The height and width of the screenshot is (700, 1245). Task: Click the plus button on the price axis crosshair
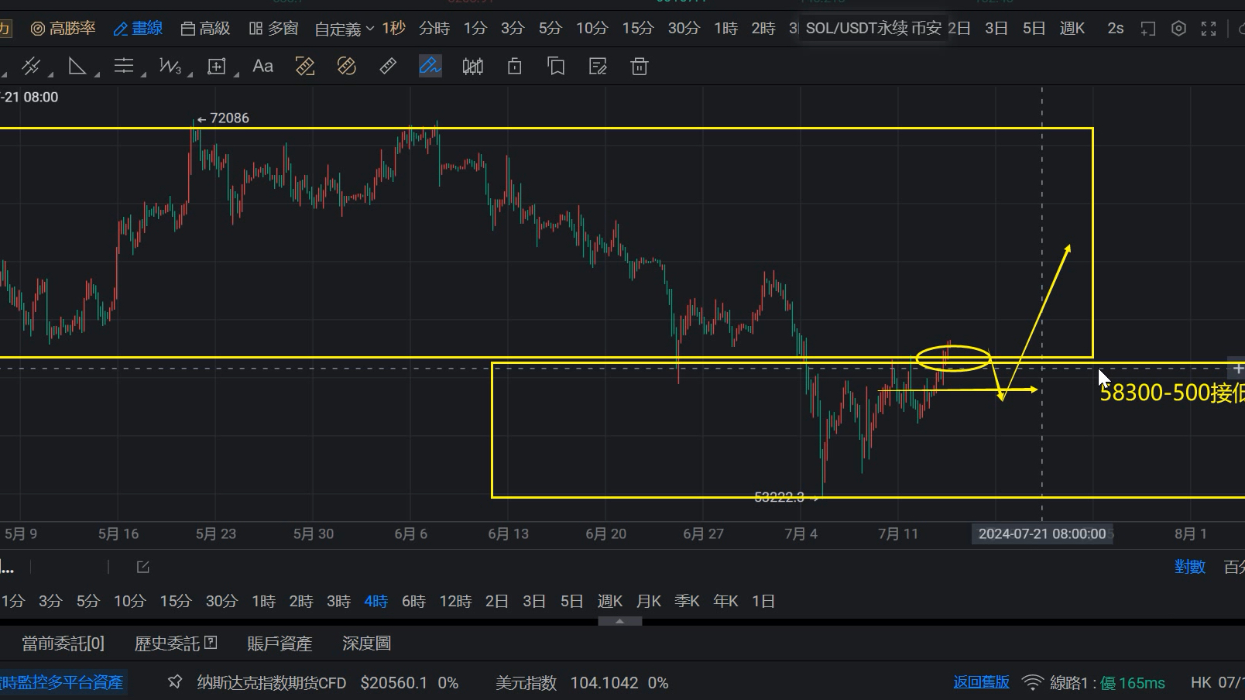point(1236,369)
